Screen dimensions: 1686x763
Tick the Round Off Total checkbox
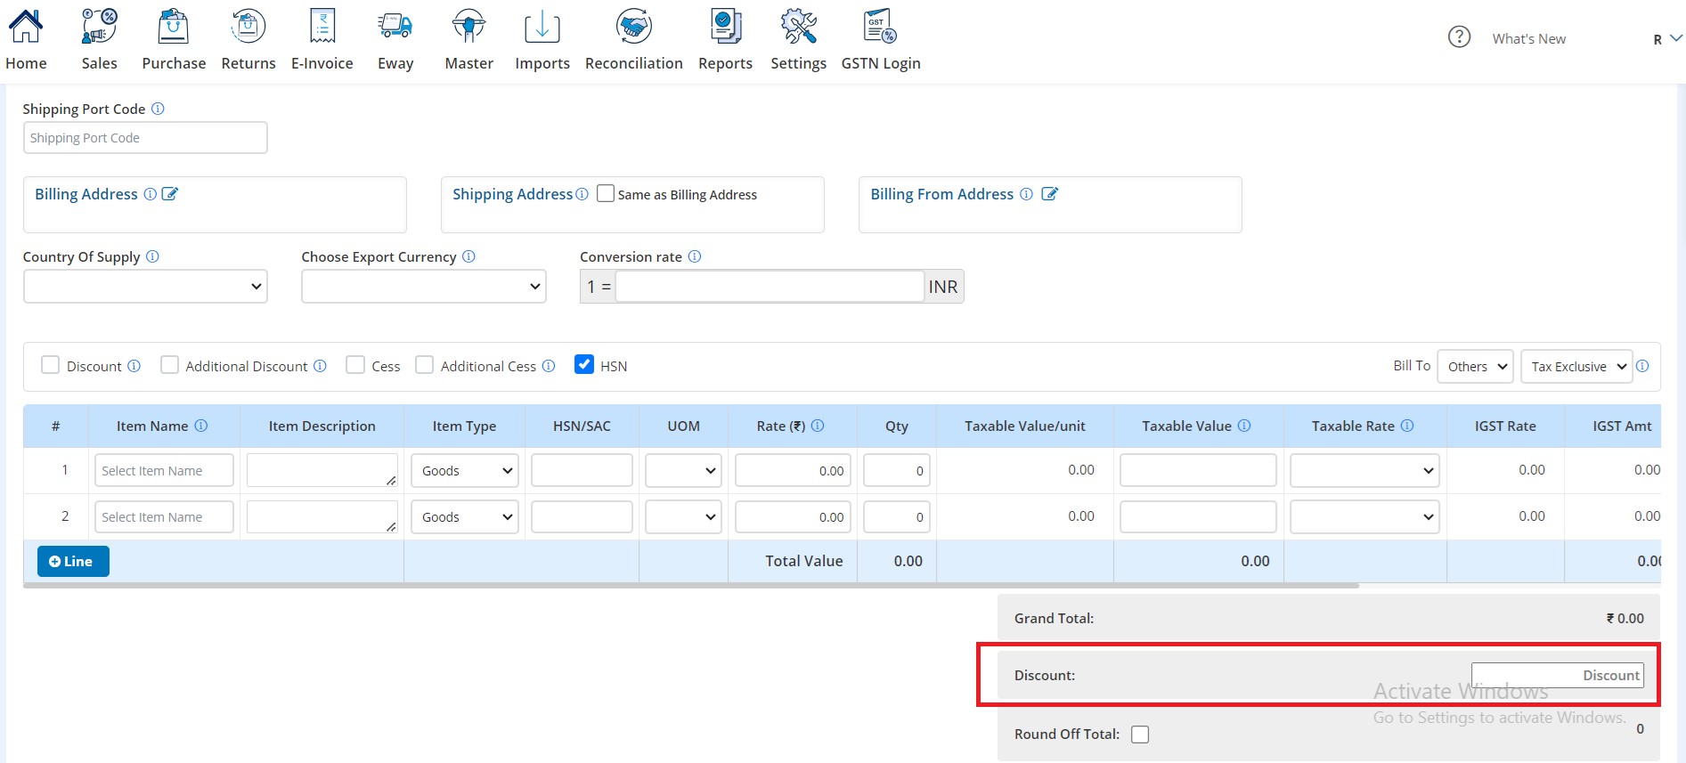coord(1140,735)
